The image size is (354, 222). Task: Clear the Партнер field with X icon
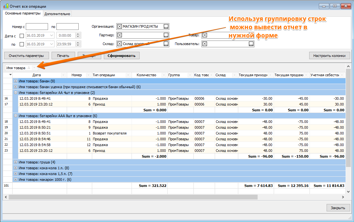point(120,35)
